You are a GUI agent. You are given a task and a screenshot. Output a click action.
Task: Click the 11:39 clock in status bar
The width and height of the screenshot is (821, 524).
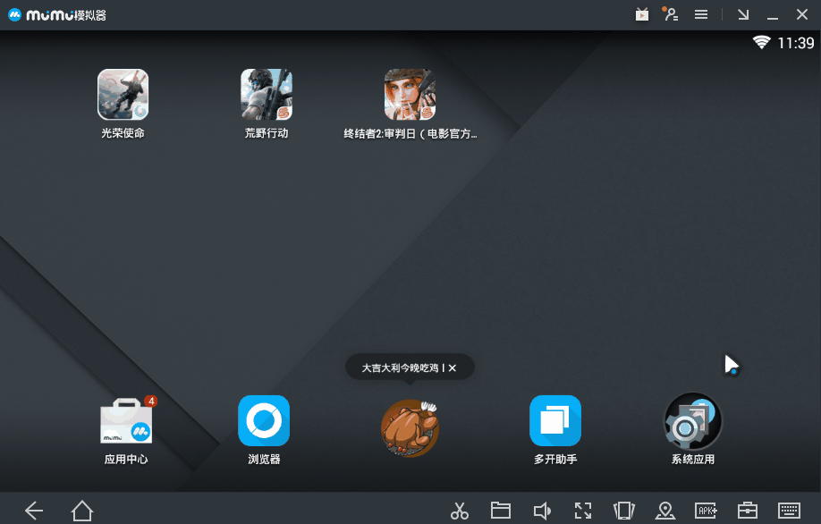coord(796,43)
